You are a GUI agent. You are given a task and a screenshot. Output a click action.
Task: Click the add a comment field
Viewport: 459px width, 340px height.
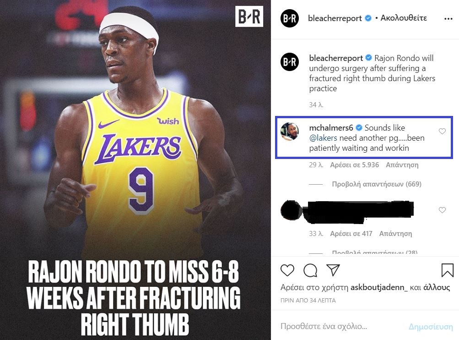[x=339, y=327]
